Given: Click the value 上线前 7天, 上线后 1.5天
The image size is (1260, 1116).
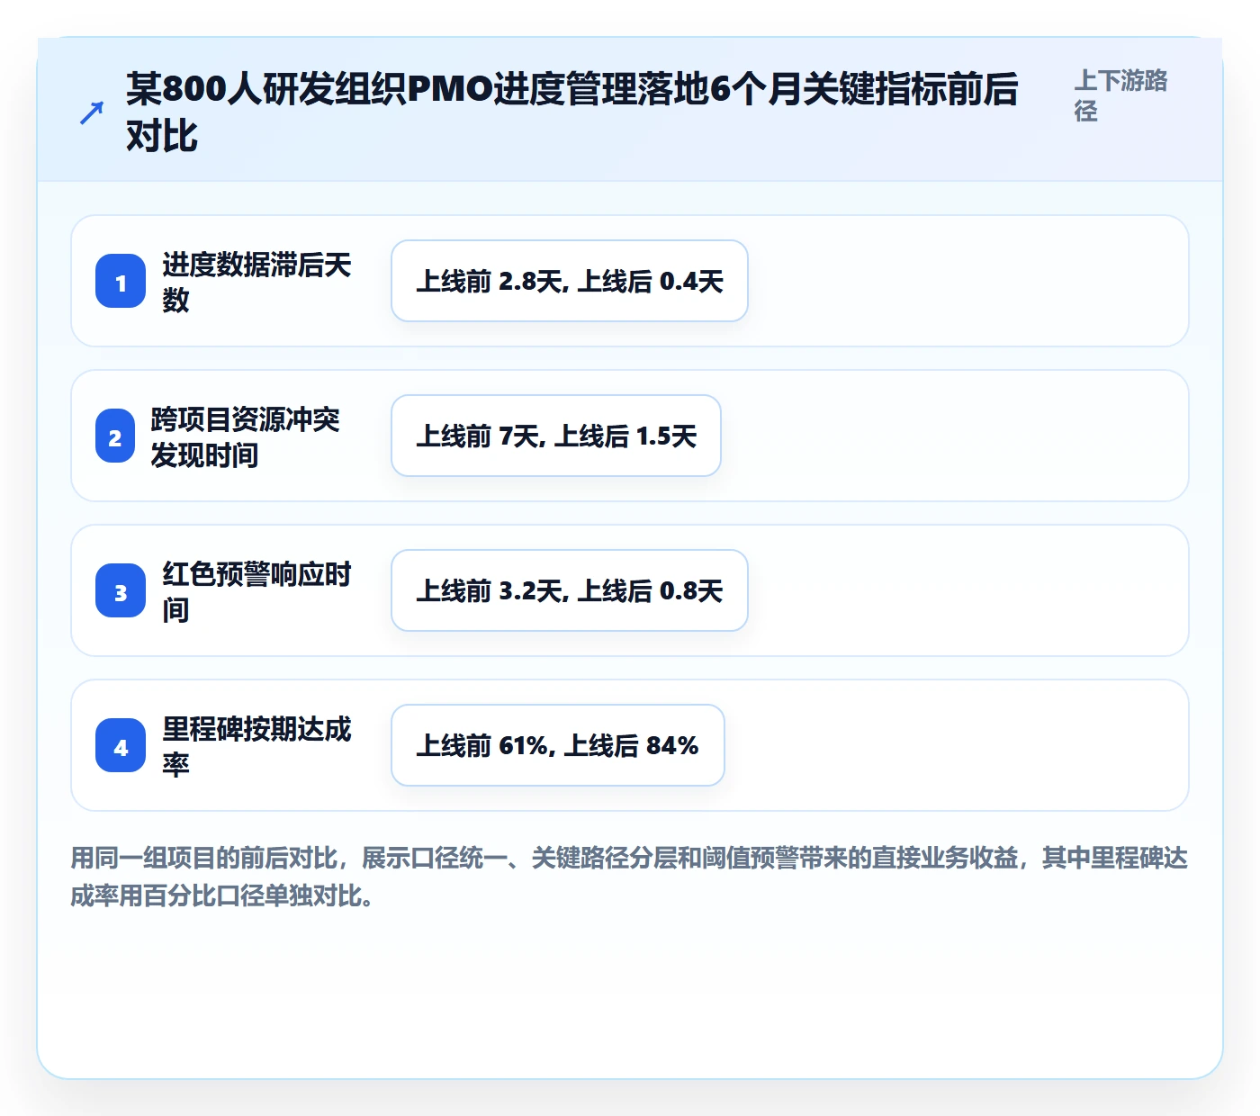Looking at the screenshot, I should point(556,436).
